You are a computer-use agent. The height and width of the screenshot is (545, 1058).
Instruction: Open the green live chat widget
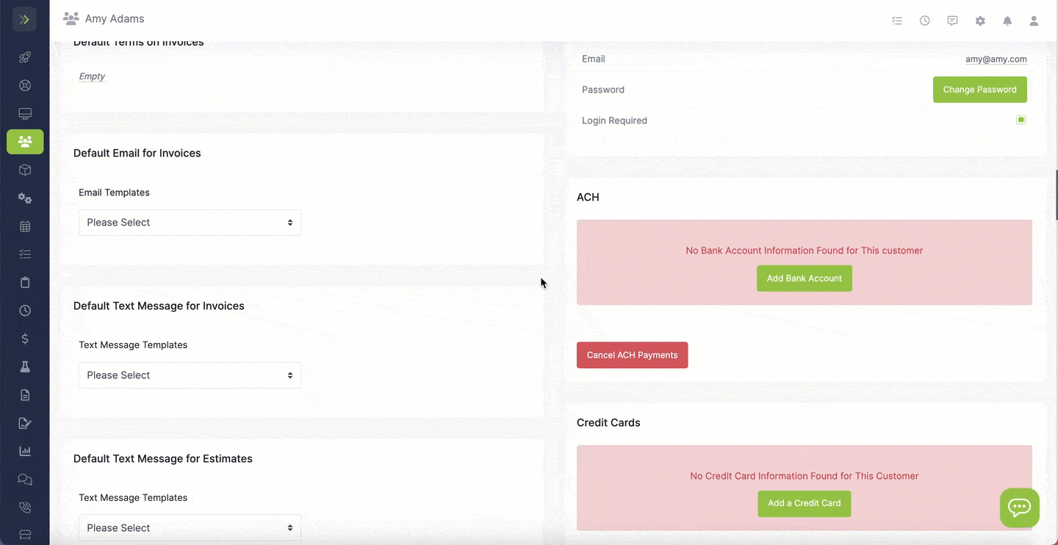point(1020,508)
